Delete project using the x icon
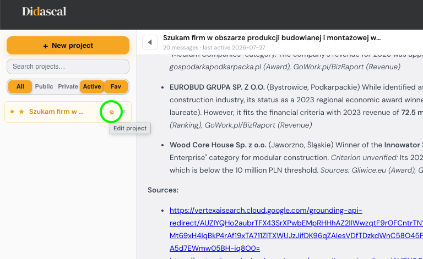This screenshot has height=259, width=423. pos(124,112)
